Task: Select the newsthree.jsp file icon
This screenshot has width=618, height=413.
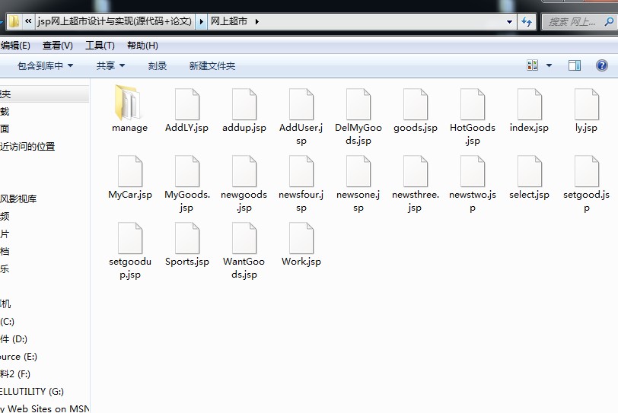Action: tap(416, 171)
